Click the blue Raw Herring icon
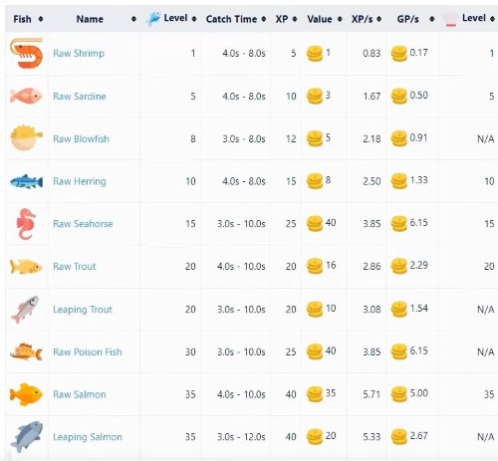498x461 pixels. click(27, 181)
